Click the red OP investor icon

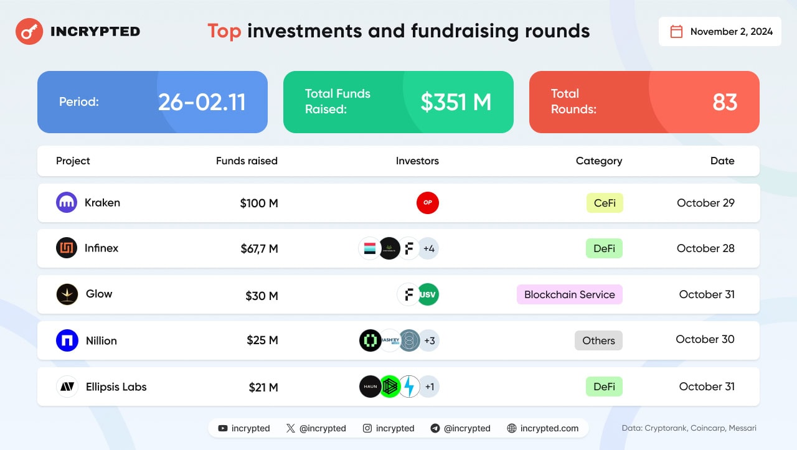428,203
